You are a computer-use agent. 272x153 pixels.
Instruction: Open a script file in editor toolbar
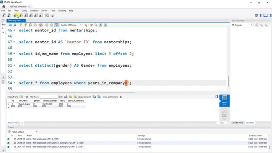pos(10,25)
